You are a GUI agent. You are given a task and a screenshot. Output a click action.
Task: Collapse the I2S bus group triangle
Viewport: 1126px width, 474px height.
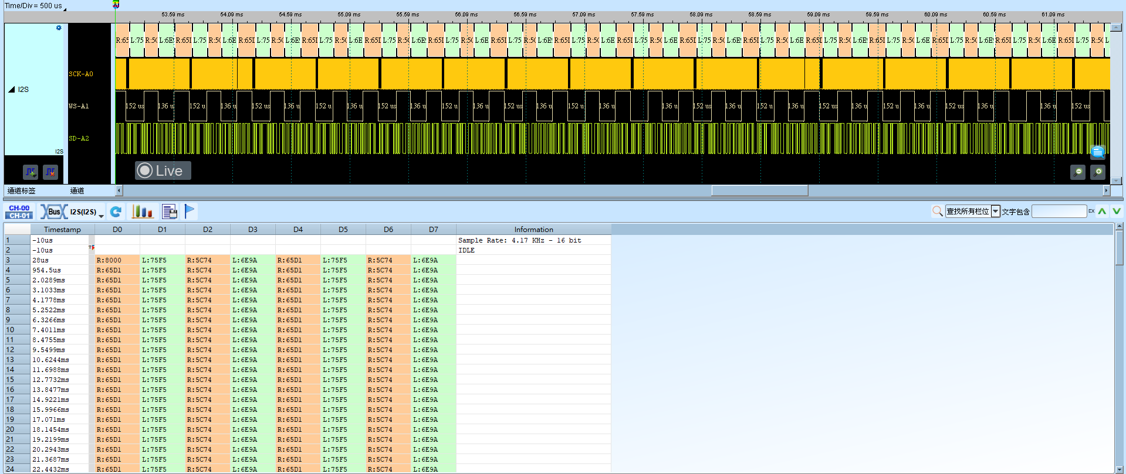(x=12, y=89)
